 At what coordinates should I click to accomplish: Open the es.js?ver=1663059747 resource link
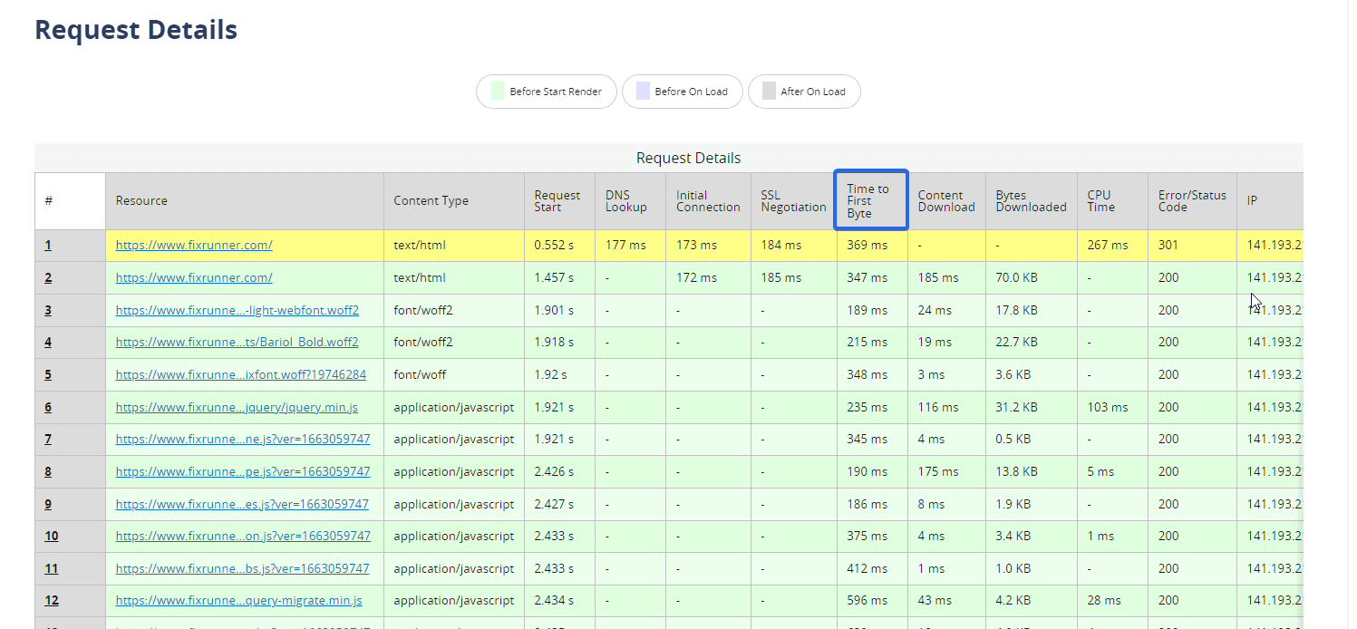pyautogui.click(x=242, y=504)
